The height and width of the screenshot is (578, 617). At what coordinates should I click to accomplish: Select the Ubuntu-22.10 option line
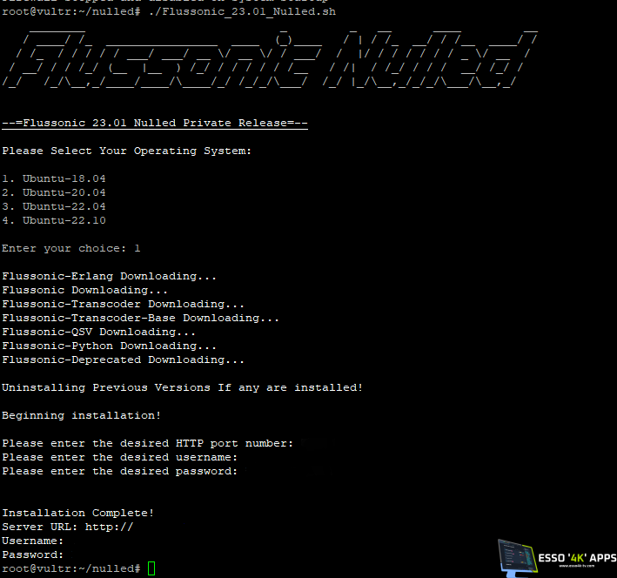54,220
